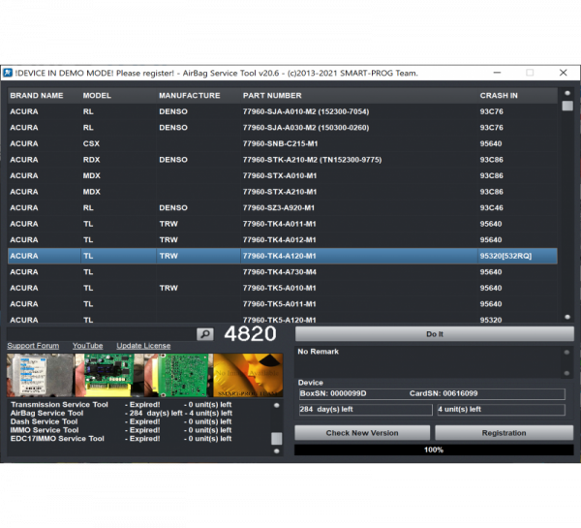This screenshot has width=581, height=528.
Task: Click the Do It button
Action: tap(434, 334)
